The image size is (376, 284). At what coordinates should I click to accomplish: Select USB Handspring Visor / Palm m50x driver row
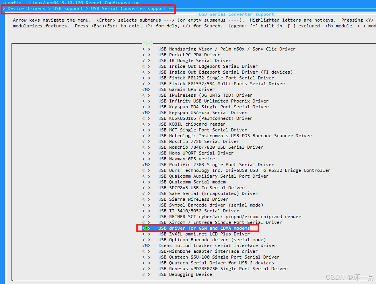[x=226, y=49]
